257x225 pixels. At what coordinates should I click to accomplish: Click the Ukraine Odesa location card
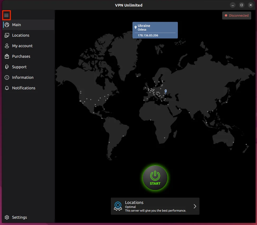[155, 30]
